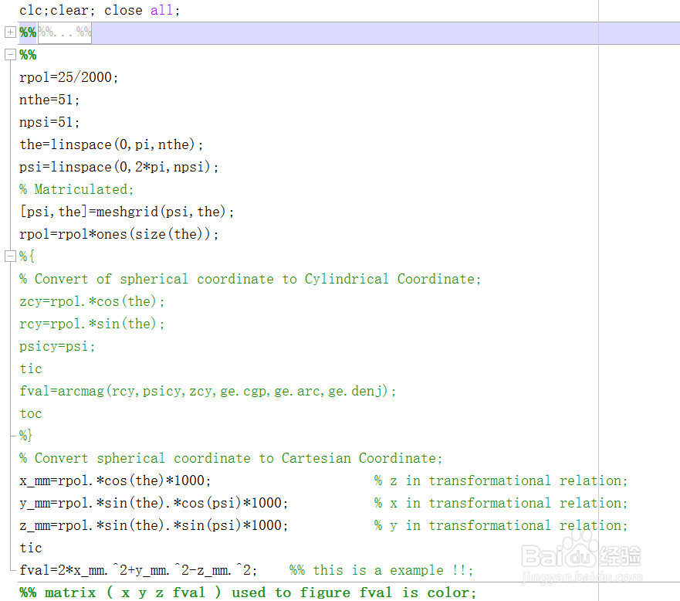
Task: Click the folded code placeholder '%%...%%'
Action: [x=65, y=32]
